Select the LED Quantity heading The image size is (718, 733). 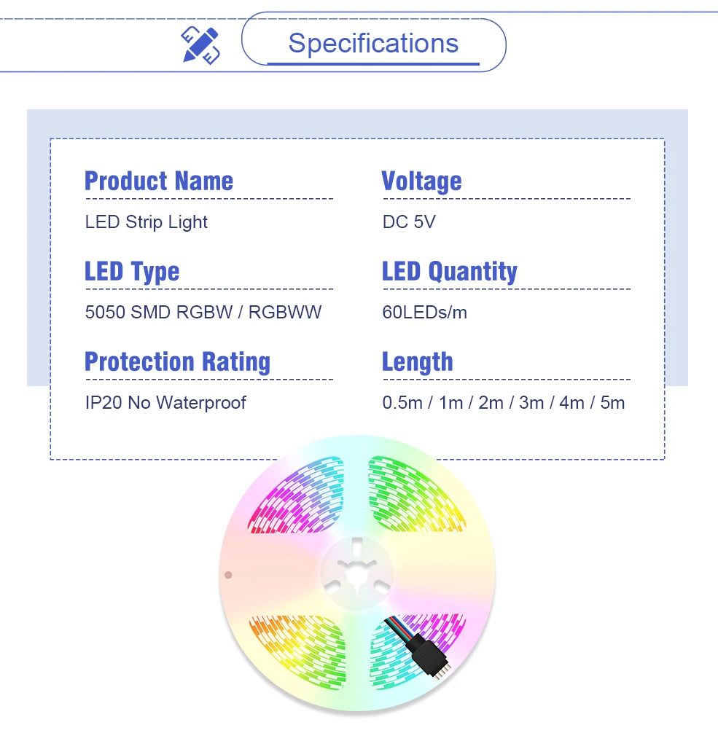tap(450, 271)
